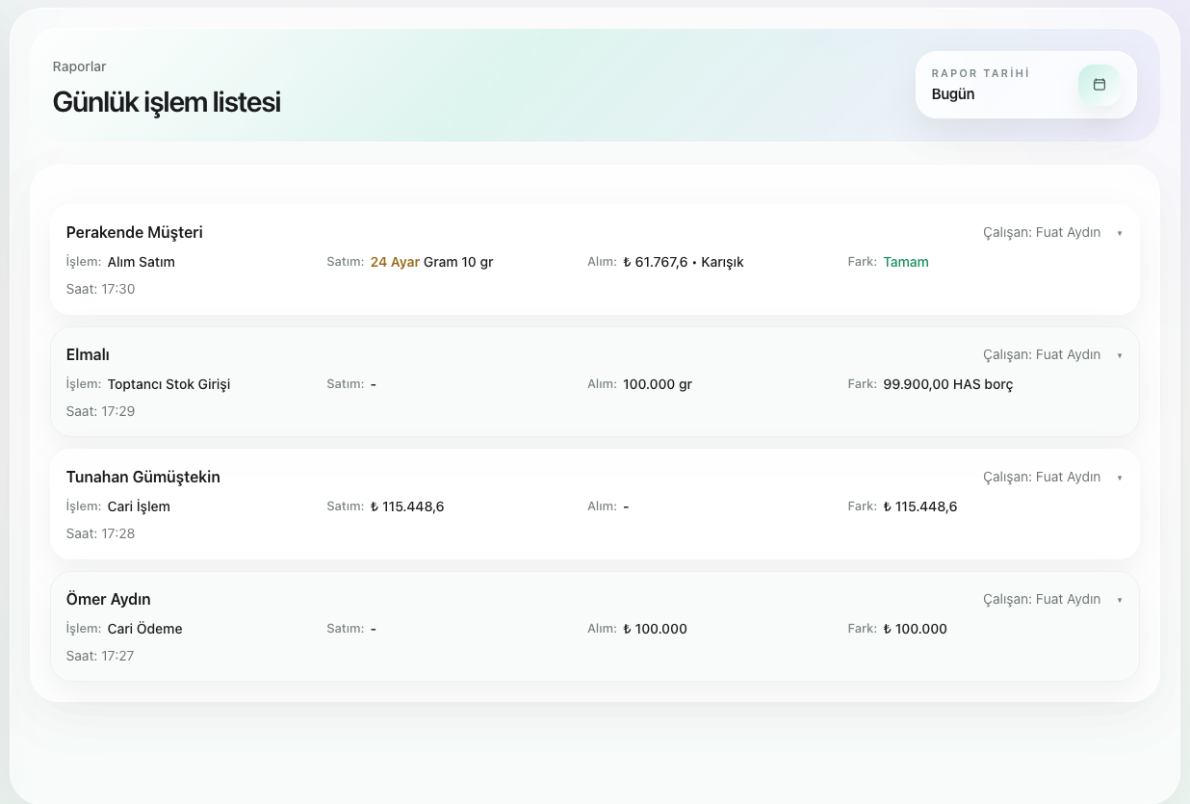
Task: Open the Elmalı transaction card
Action: pyautogui.click(x=595, y=381)
